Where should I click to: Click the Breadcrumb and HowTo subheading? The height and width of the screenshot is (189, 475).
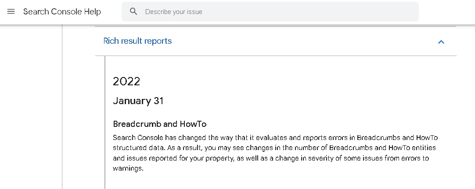[159, 124]
